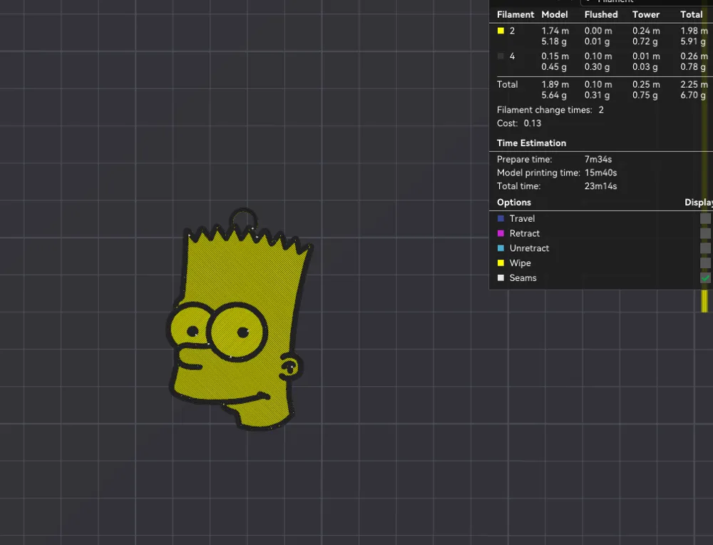Screen dimensions: 713x545
Task: Click the 0.78 g total for filament 4
Action: click(693, 67)
